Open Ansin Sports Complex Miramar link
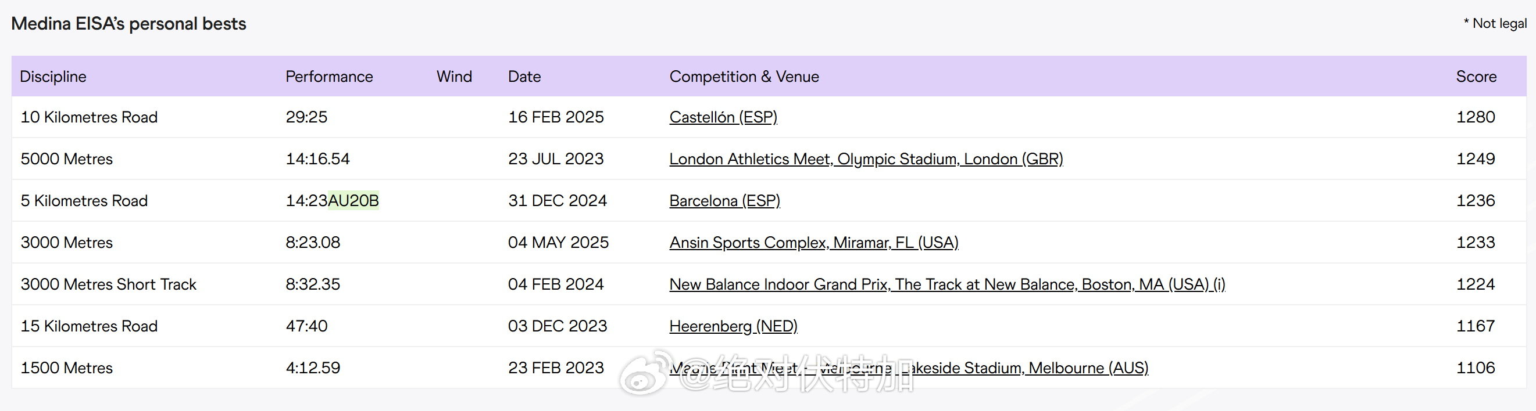Image resolution: width=1536 pixels, height=411 pixels. [813, 243]
